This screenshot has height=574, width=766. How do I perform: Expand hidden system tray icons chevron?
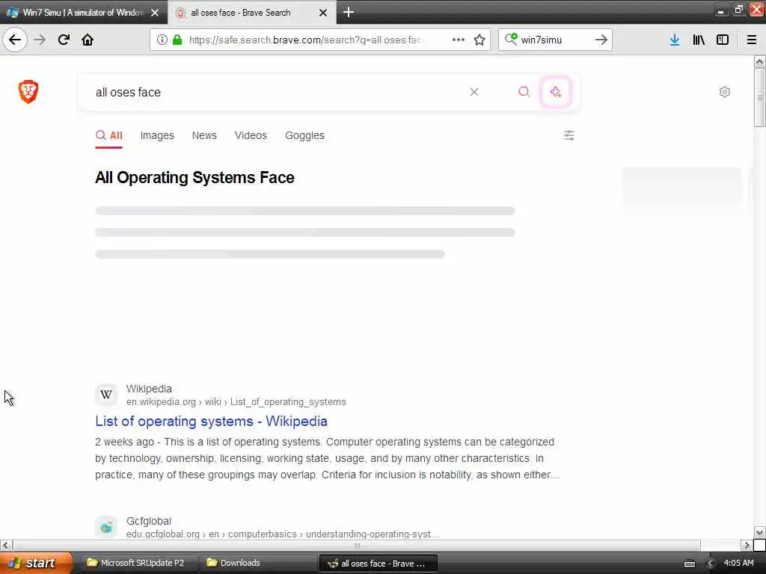(710, 564)
